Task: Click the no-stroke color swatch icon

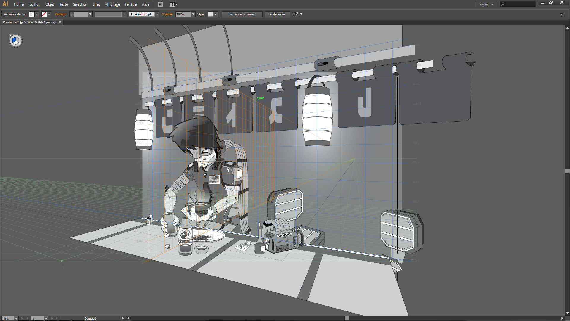Action: 44,14
